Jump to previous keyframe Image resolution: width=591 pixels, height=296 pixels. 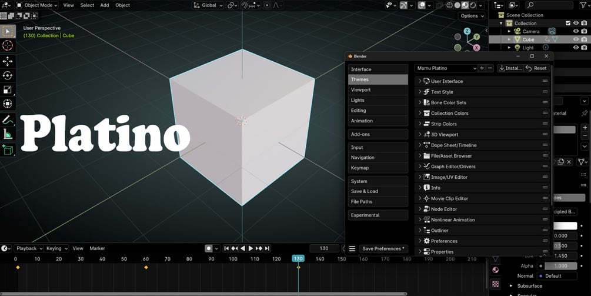click(x=235, y=248)
